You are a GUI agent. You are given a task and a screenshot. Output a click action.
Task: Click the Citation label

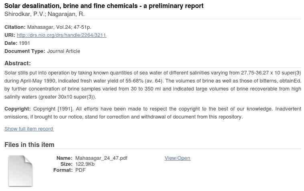pos(15,27)
